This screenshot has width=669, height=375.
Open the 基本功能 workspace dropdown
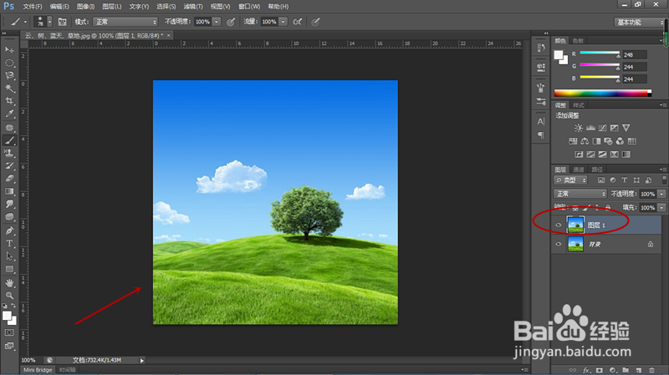coord(639,23)
